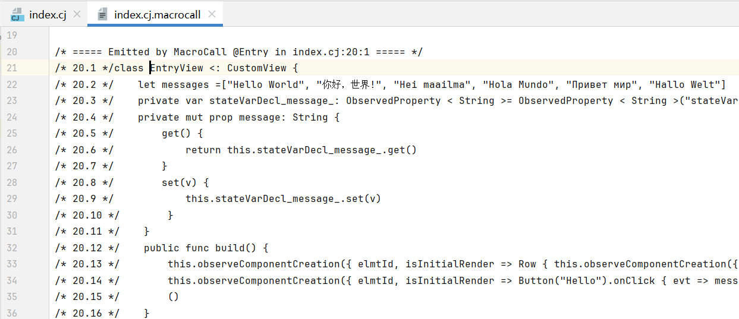
Task: Click 'public func build()' declaration
Action: click(x=206, y=248)
